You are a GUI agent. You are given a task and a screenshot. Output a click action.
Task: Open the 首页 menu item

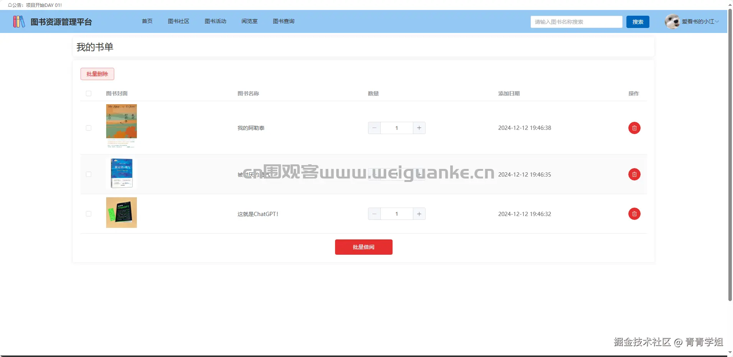coord(147,21)
